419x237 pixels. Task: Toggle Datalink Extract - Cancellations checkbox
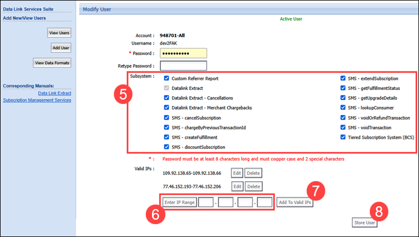[x=167, y=98]
